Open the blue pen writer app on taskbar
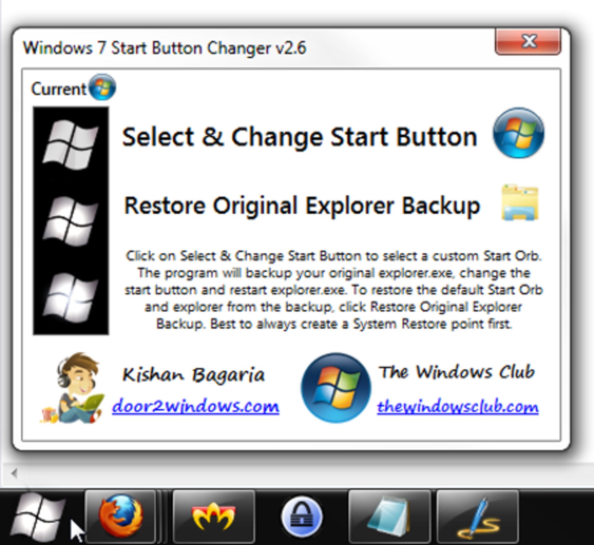Image resolution: width=594 pixels, height=545 pixels. tap(478, 517)
